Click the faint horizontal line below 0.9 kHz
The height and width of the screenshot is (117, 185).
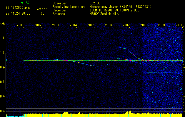tap(162, 73)
